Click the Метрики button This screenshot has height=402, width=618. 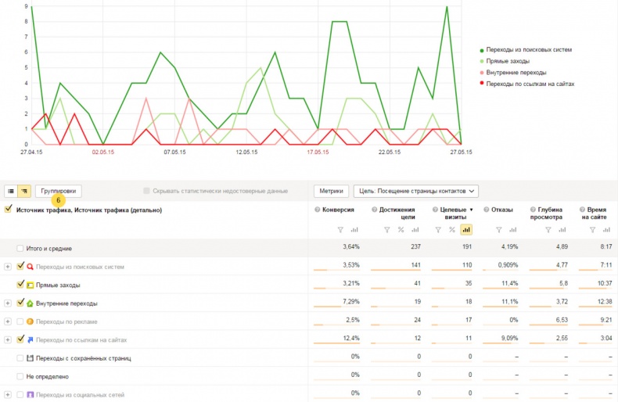(331, 191)
